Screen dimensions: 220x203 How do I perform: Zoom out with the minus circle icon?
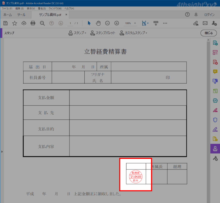click(x=108, y=23)
